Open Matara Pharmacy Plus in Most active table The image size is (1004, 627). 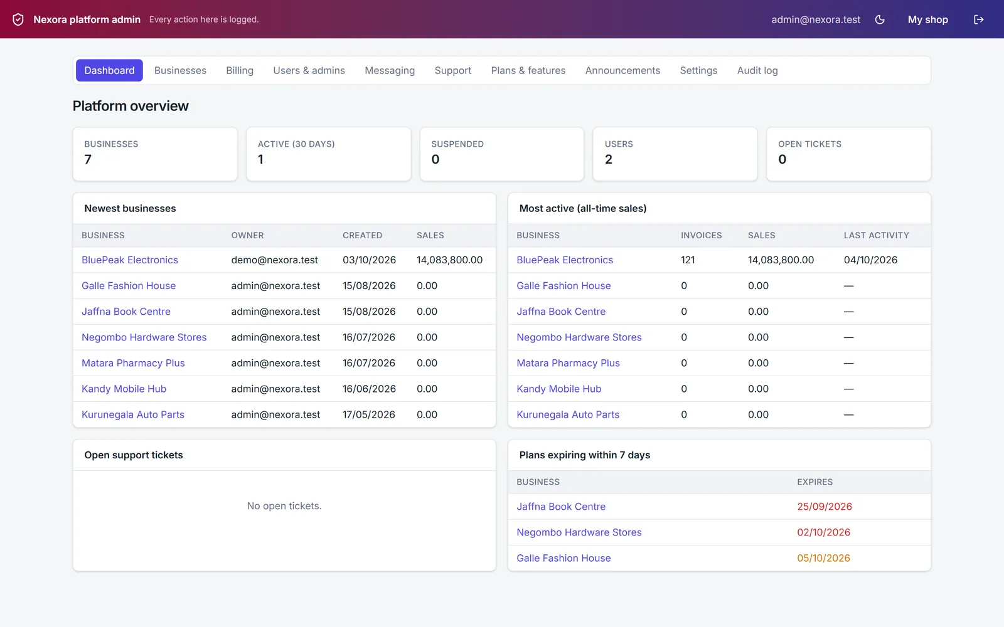tap(568, 362)
